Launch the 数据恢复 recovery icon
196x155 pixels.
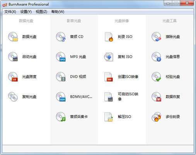[x=157, y=97]
